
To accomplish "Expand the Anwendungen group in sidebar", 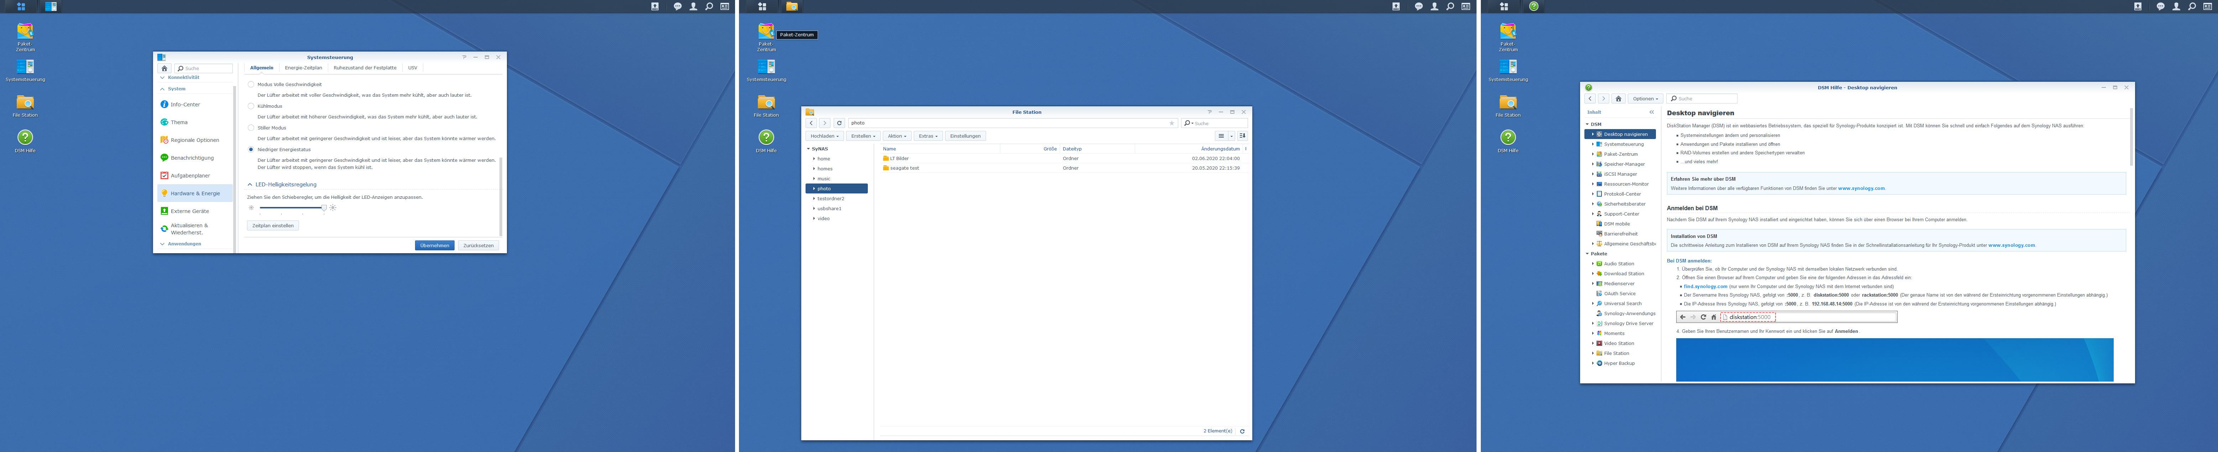I will tap(162, 244).
